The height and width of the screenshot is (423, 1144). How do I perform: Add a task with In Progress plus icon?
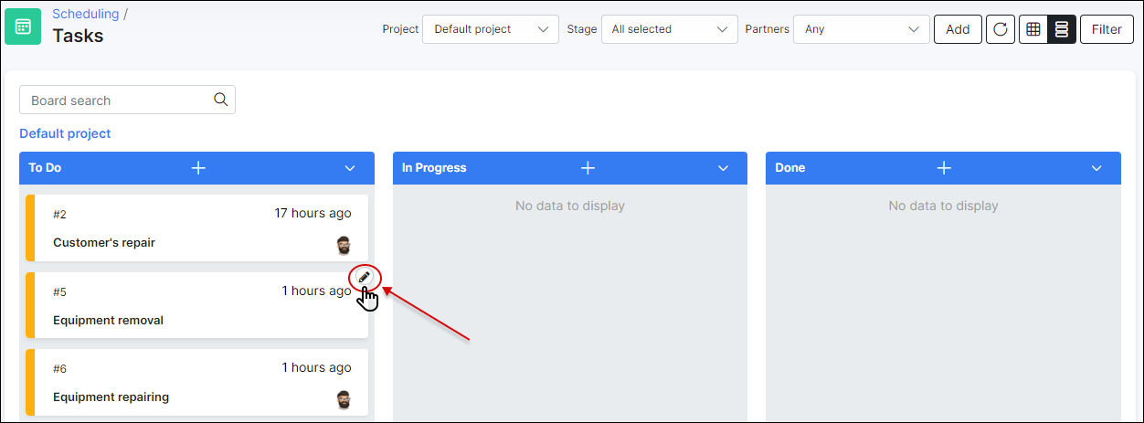tap(588, 168)
